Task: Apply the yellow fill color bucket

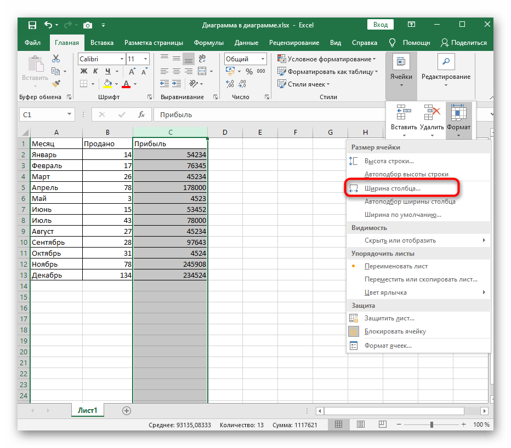Action: click(x=107, y=84)
